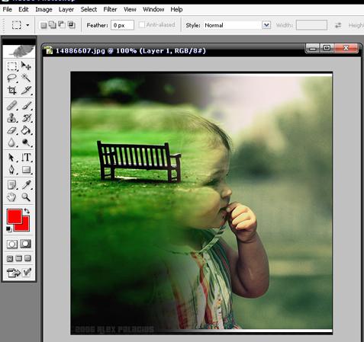The image size is (364, 342).
Task: Select the Healing Brush tool
Action: coord(11,105)
